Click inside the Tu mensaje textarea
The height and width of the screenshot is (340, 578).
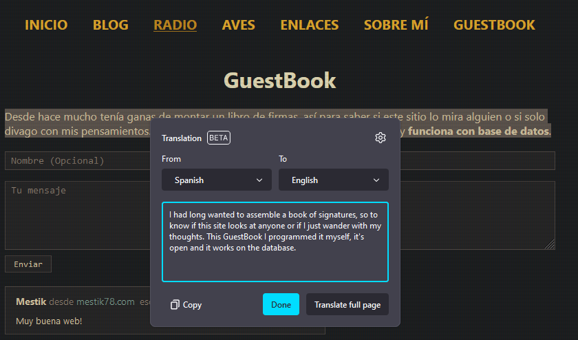tap(76, 215)
